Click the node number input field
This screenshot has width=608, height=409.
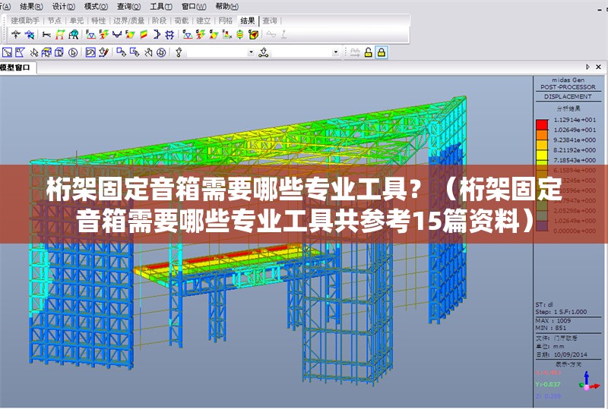(217, 52)
